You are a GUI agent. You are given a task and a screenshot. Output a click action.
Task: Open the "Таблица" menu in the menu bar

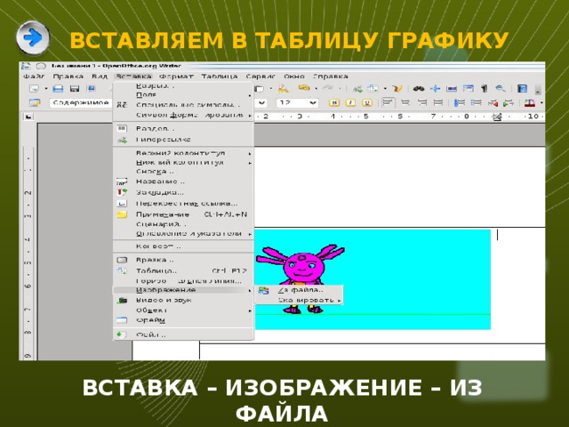pos(220,77)
